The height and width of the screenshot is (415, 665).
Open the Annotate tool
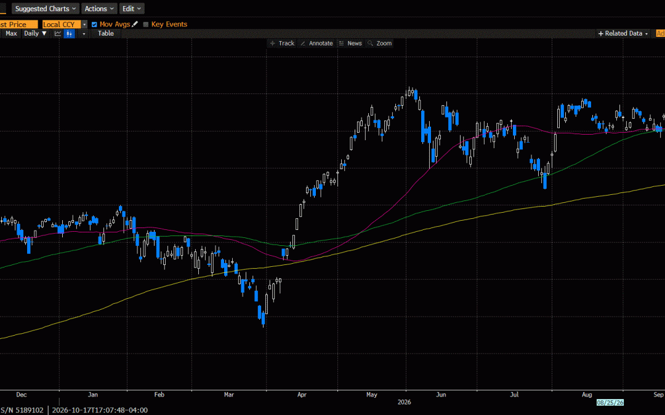coord(316,43)
